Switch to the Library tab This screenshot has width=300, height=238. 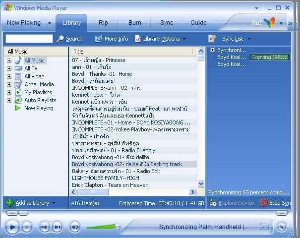click(x=71, y=23)
